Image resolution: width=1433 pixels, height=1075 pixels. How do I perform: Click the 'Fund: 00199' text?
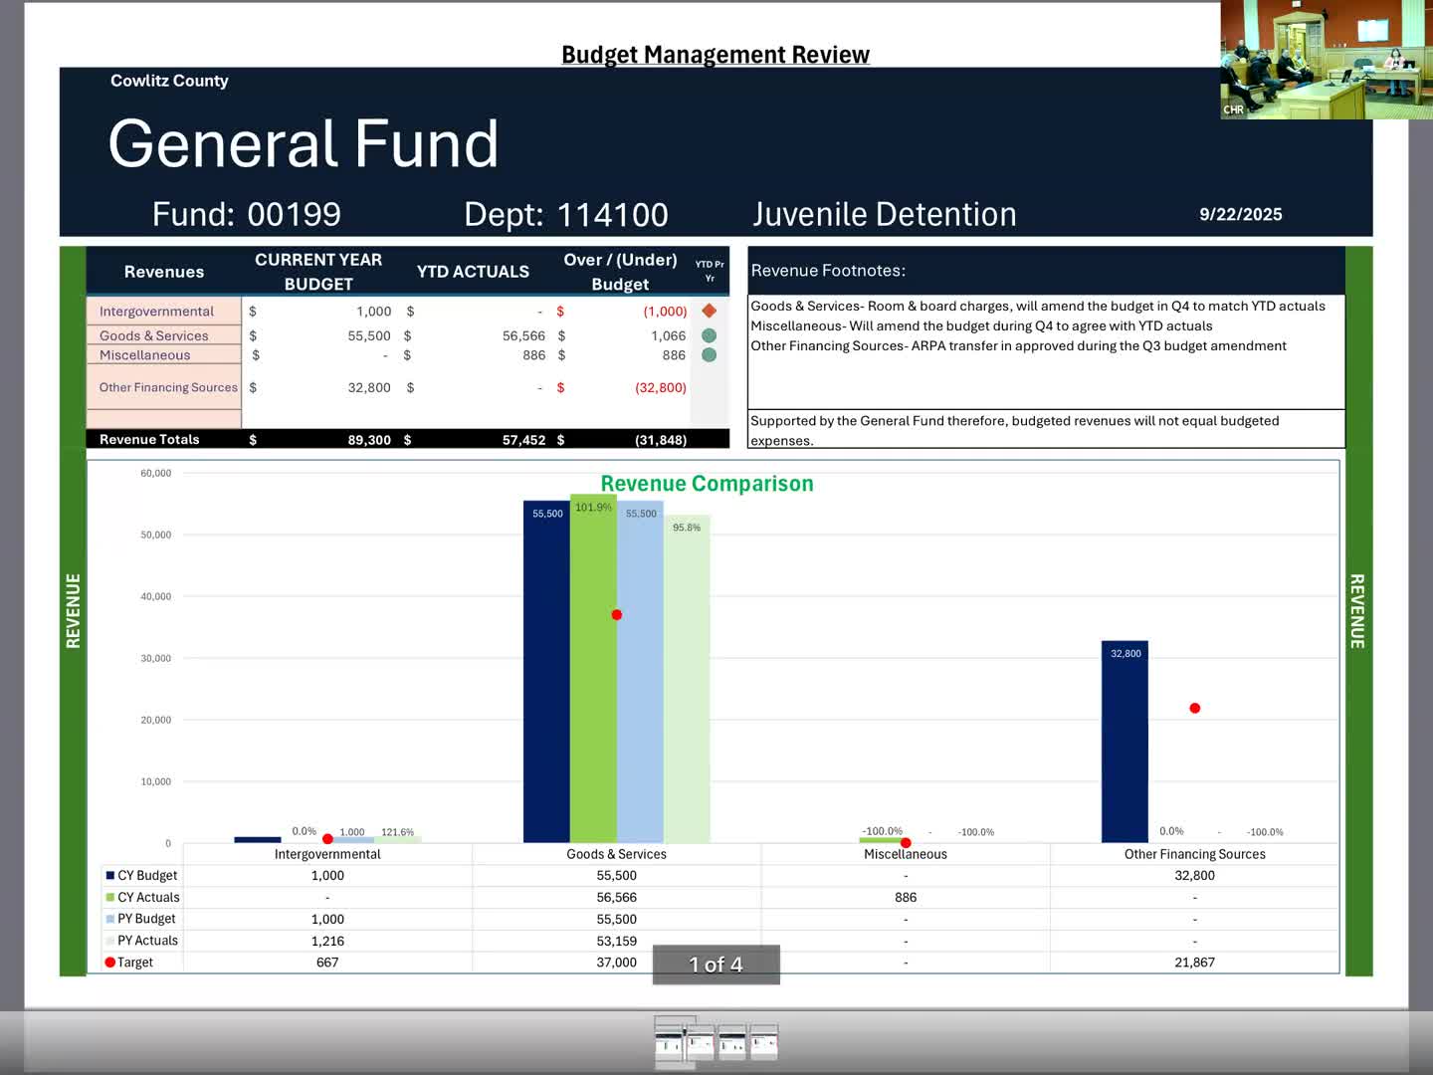tap(247, 214)
